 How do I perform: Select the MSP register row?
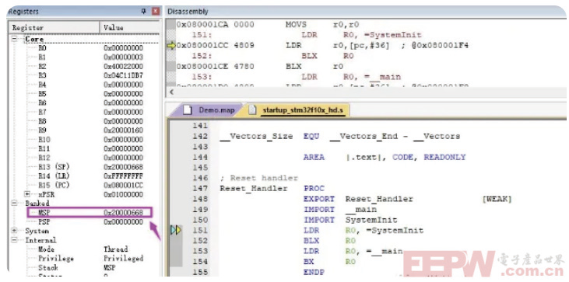click(x=90, y=213)
